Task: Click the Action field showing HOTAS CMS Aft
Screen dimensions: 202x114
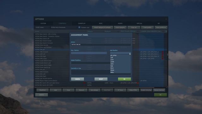Action: click(101, 45)
